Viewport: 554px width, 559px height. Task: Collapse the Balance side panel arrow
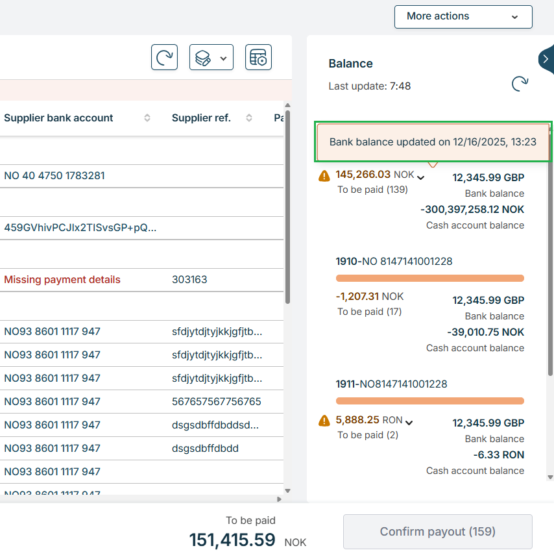click(x=546, y=59)
